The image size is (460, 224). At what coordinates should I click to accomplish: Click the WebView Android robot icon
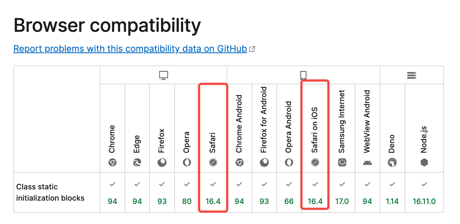(367, 162)
